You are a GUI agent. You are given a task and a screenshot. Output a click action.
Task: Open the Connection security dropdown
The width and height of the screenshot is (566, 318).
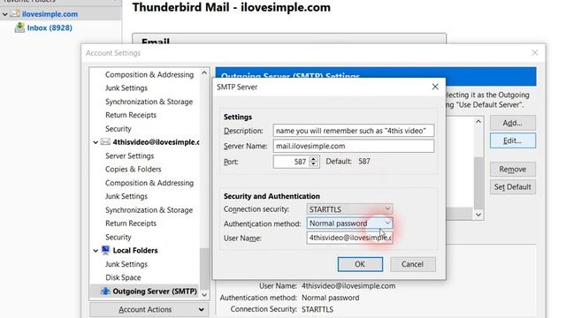click(x=349, y=209)
